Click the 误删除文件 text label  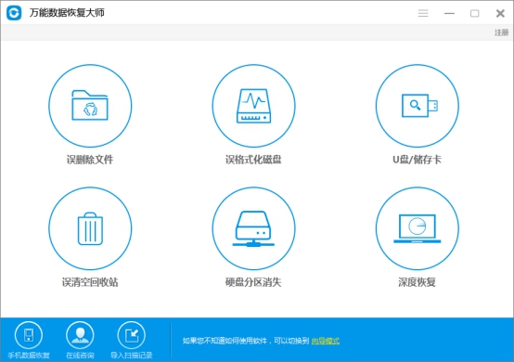point(90,160)
